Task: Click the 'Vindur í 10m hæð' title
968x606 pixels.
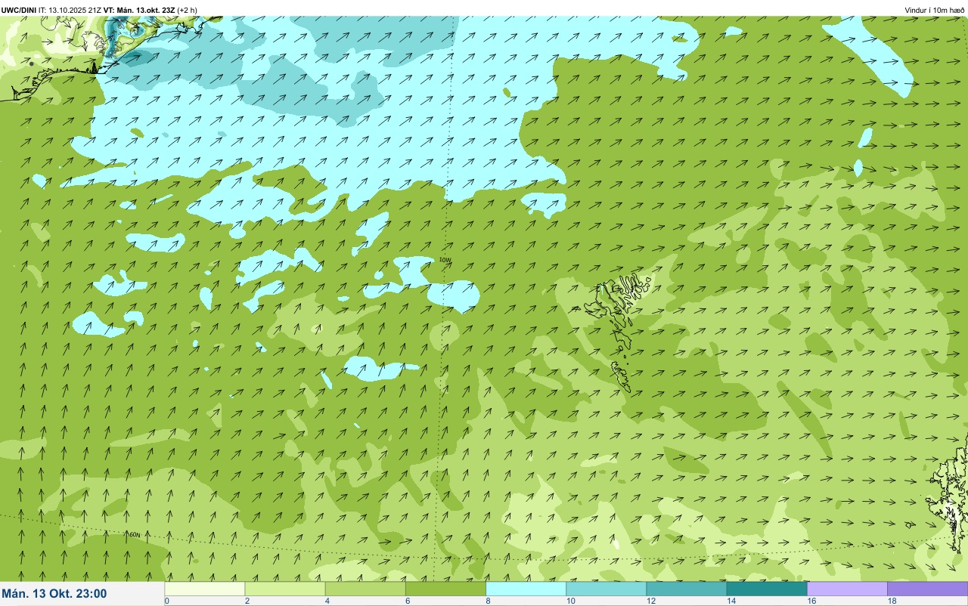Action: click(x=934, y=10)
